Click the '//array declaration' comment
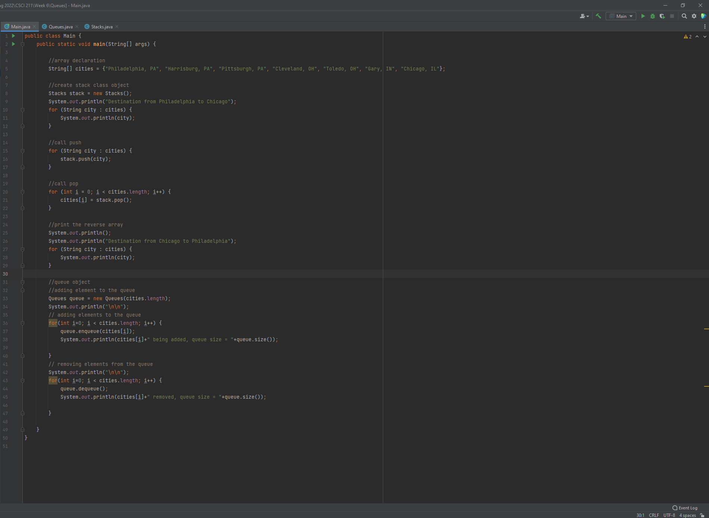The image size is (709, 518). [77, 60]
